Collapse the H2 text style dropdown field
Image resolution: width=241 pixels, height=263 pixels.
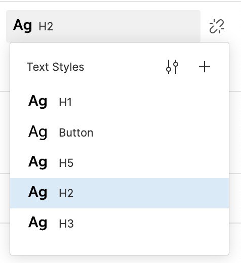(x=103, y=26)
